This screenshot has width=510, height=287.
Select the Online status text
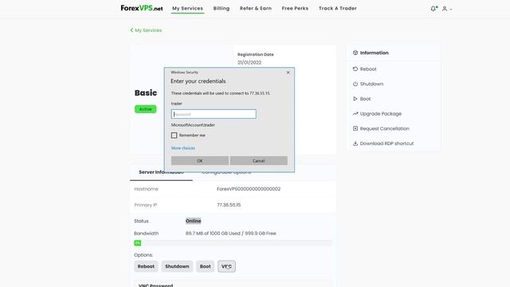pyautogui.click(x=193, y=221)
